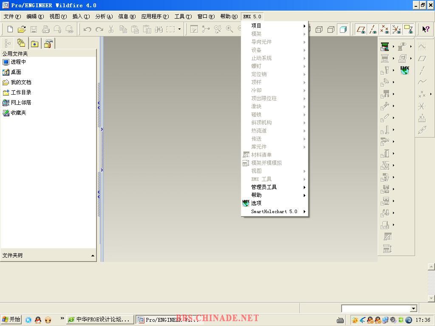Click the message area scroll down arrow
The height and width of the screenshot is (326, 435).
point(431,298)
